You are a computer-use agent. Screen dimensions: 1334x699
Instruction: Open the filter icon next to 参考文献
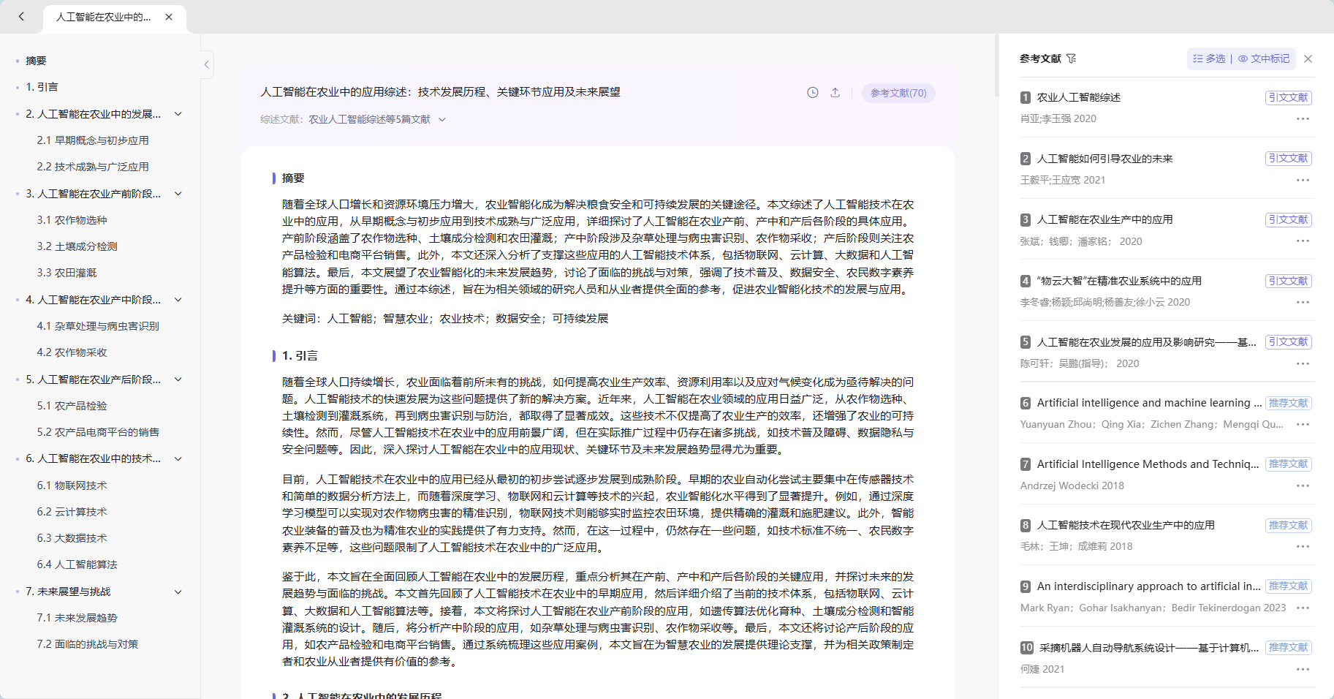click(x=1072, y=58)
